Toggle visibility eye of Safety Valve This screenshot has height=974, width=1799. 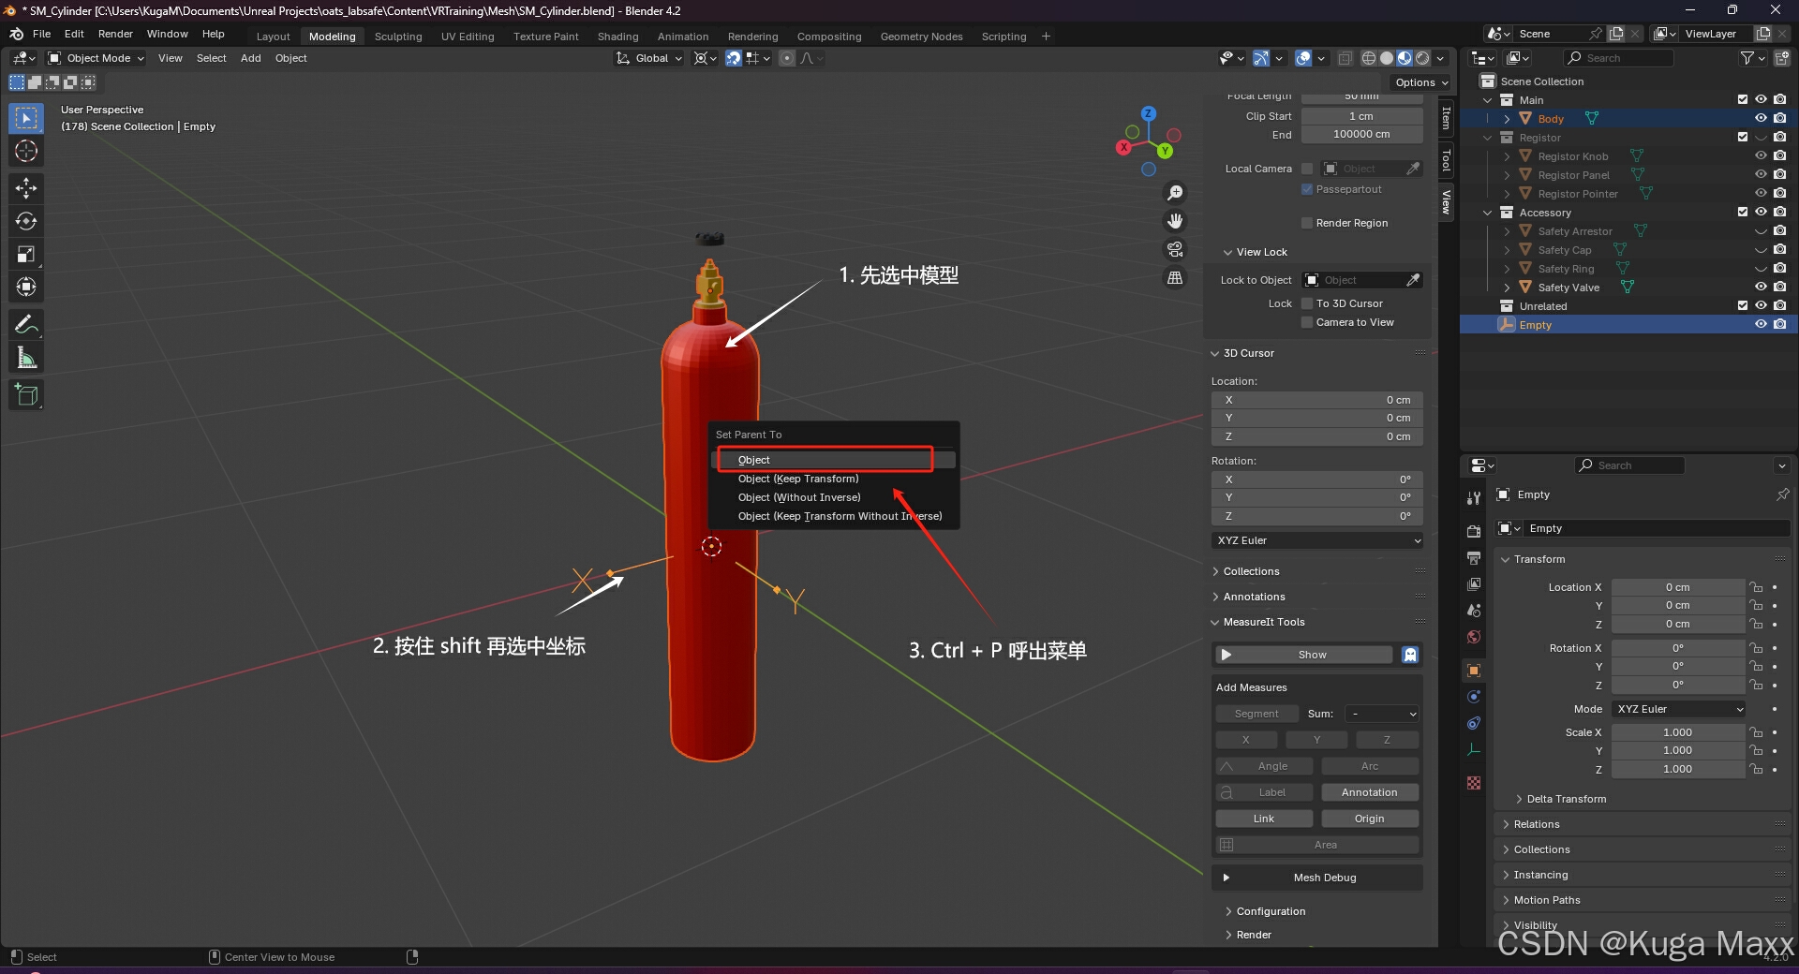pos(1761,287)
